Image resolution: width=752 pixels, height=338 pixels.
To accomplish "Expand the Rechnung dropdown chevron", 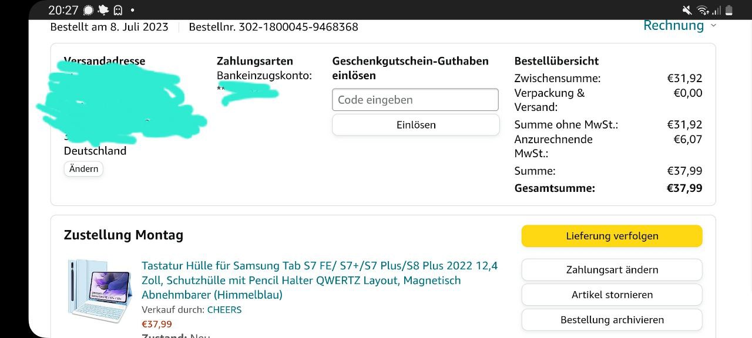I will coord(713,25).
